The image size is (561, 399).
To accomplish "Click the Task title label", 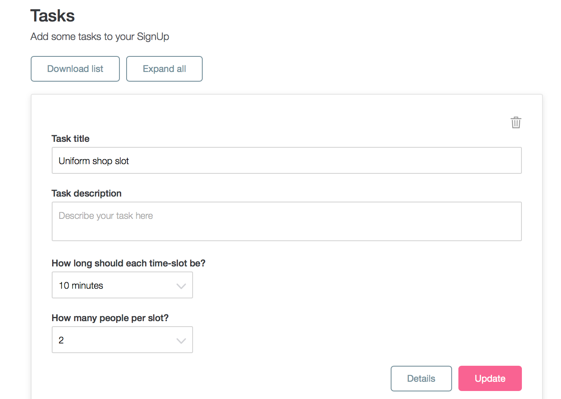I will (70, 138).
